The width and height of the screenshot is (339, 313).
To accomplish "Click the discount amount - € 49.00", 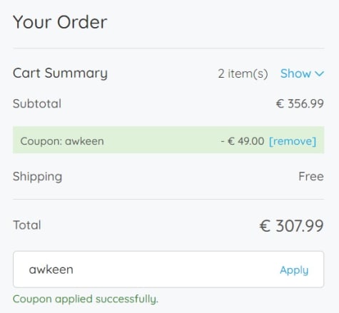I will click(x=243, y=141).
